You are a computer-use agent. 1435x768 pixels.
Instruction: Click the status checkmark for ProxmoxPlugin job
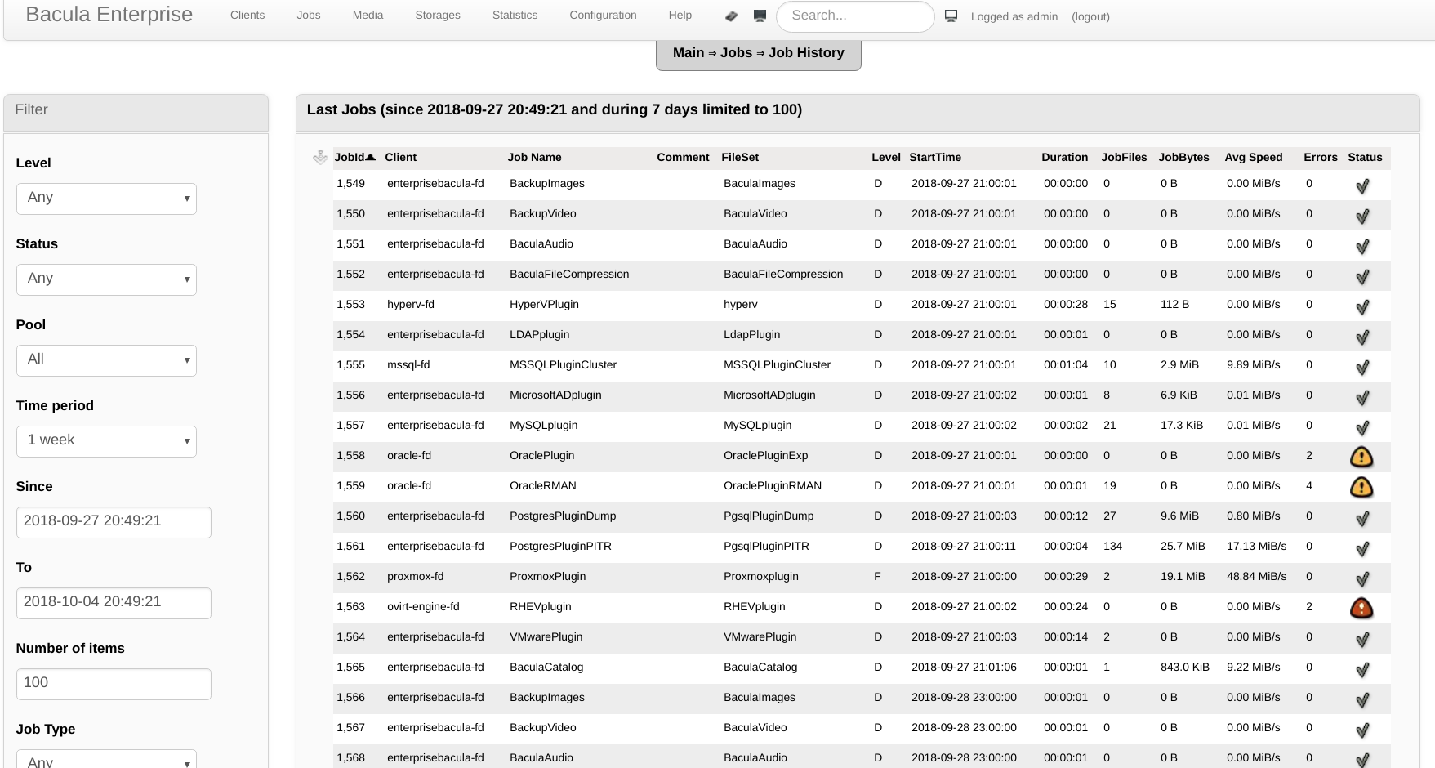[x=1362, y=579]
